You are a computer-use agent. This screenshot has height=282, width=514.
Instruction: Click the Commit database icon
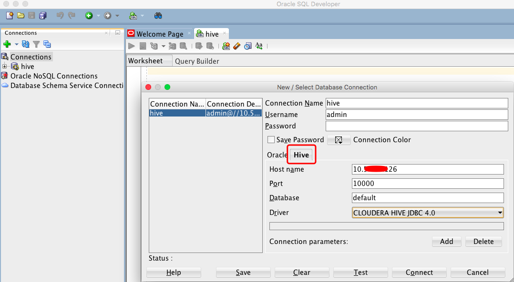click(x=199, y=46)
